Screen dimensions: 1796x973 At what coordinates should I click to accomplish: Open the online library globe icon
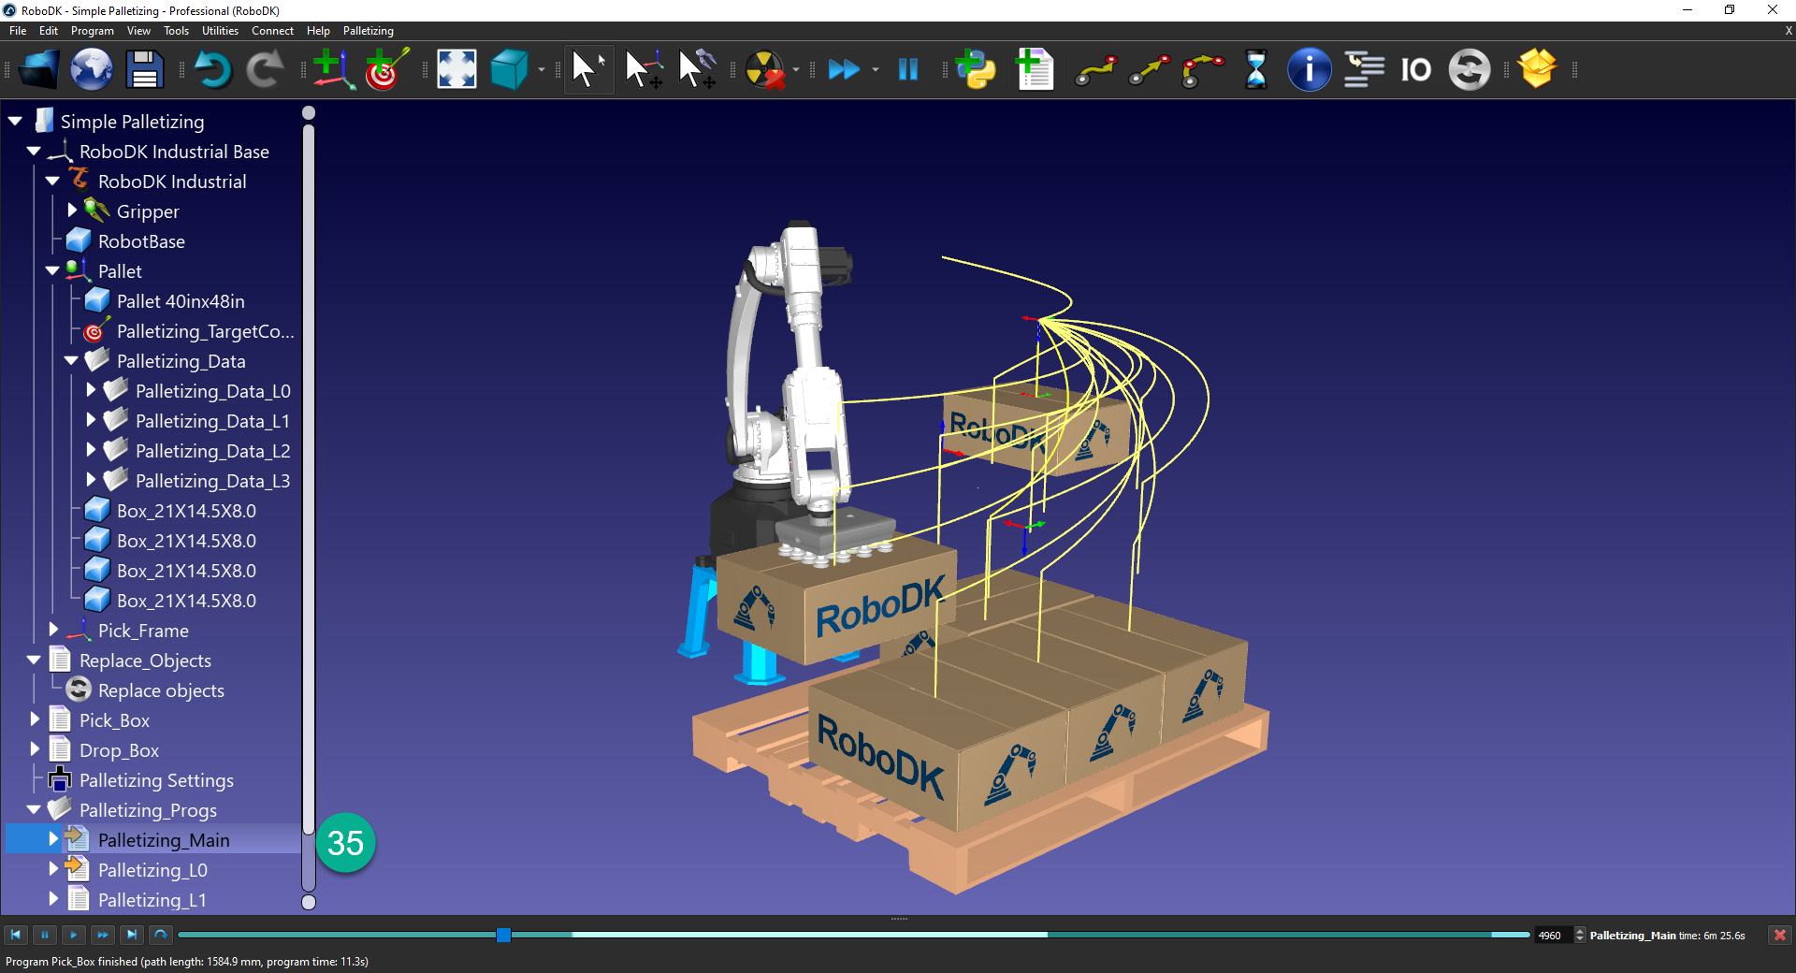[x=91, y=69]
